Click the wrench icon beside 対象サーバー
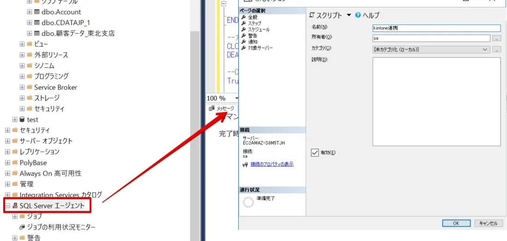This screenshot has height=241, width=507. [x=244, y=48]
